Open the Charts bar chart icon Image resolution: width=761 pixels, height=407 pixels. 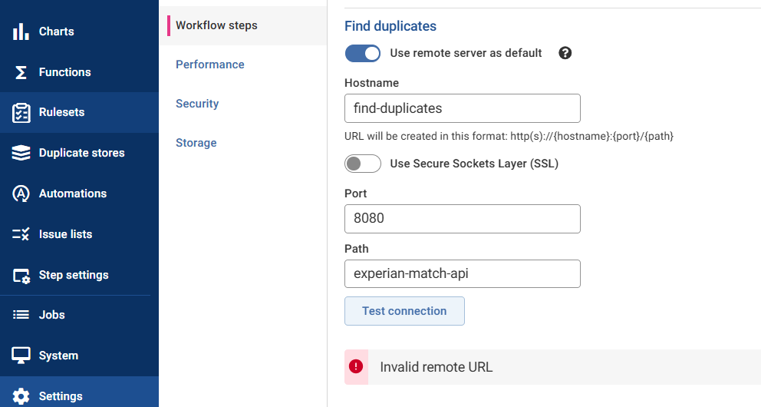click(21, 31)
